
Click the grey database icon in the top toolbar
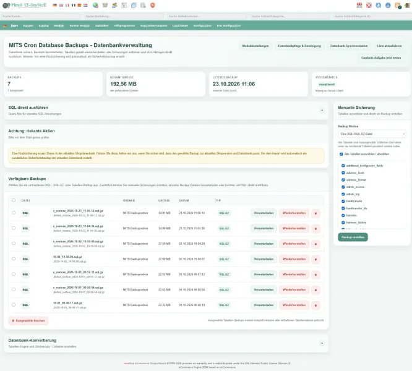tap(143, 5)
